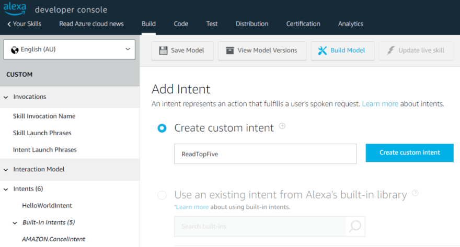This screenshot has width=460, height=247.
Task: Open Learn more about intents link
Action: (x=380, y=104)
